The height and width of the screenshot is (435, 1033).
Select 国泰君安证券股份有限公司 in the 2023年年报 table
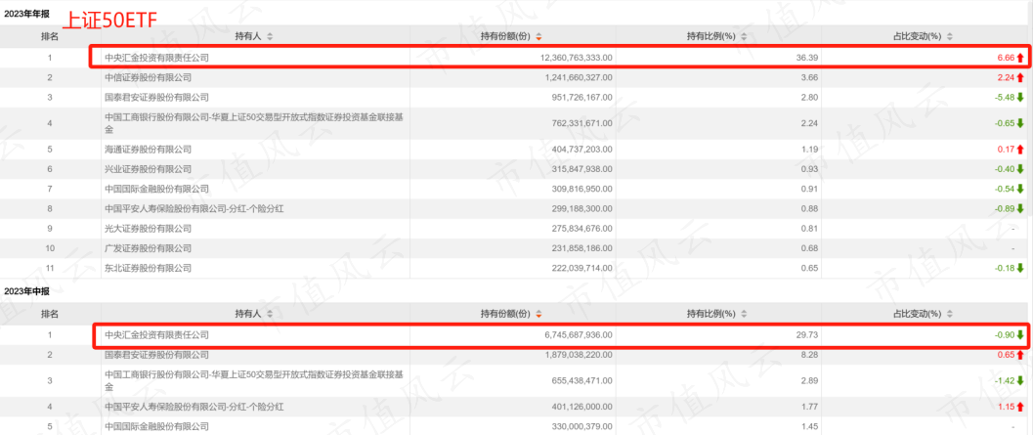click(156, 98)
